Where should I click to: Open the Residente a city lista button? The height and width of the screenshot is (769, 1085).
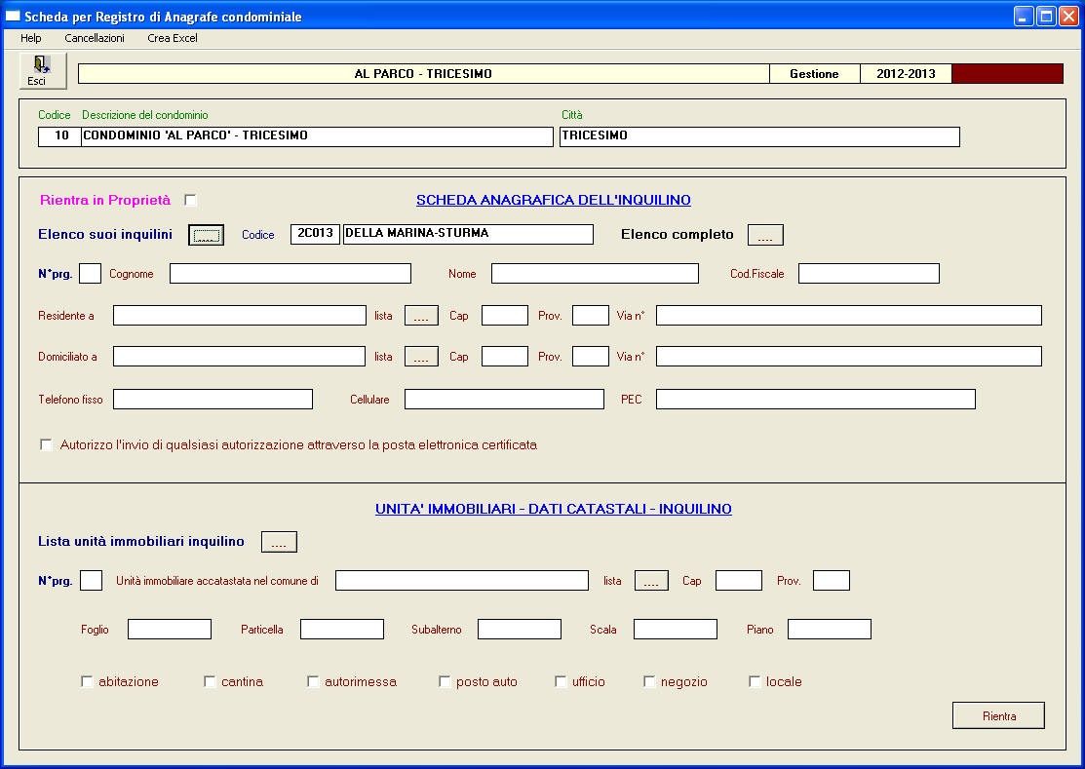(421, 316)
